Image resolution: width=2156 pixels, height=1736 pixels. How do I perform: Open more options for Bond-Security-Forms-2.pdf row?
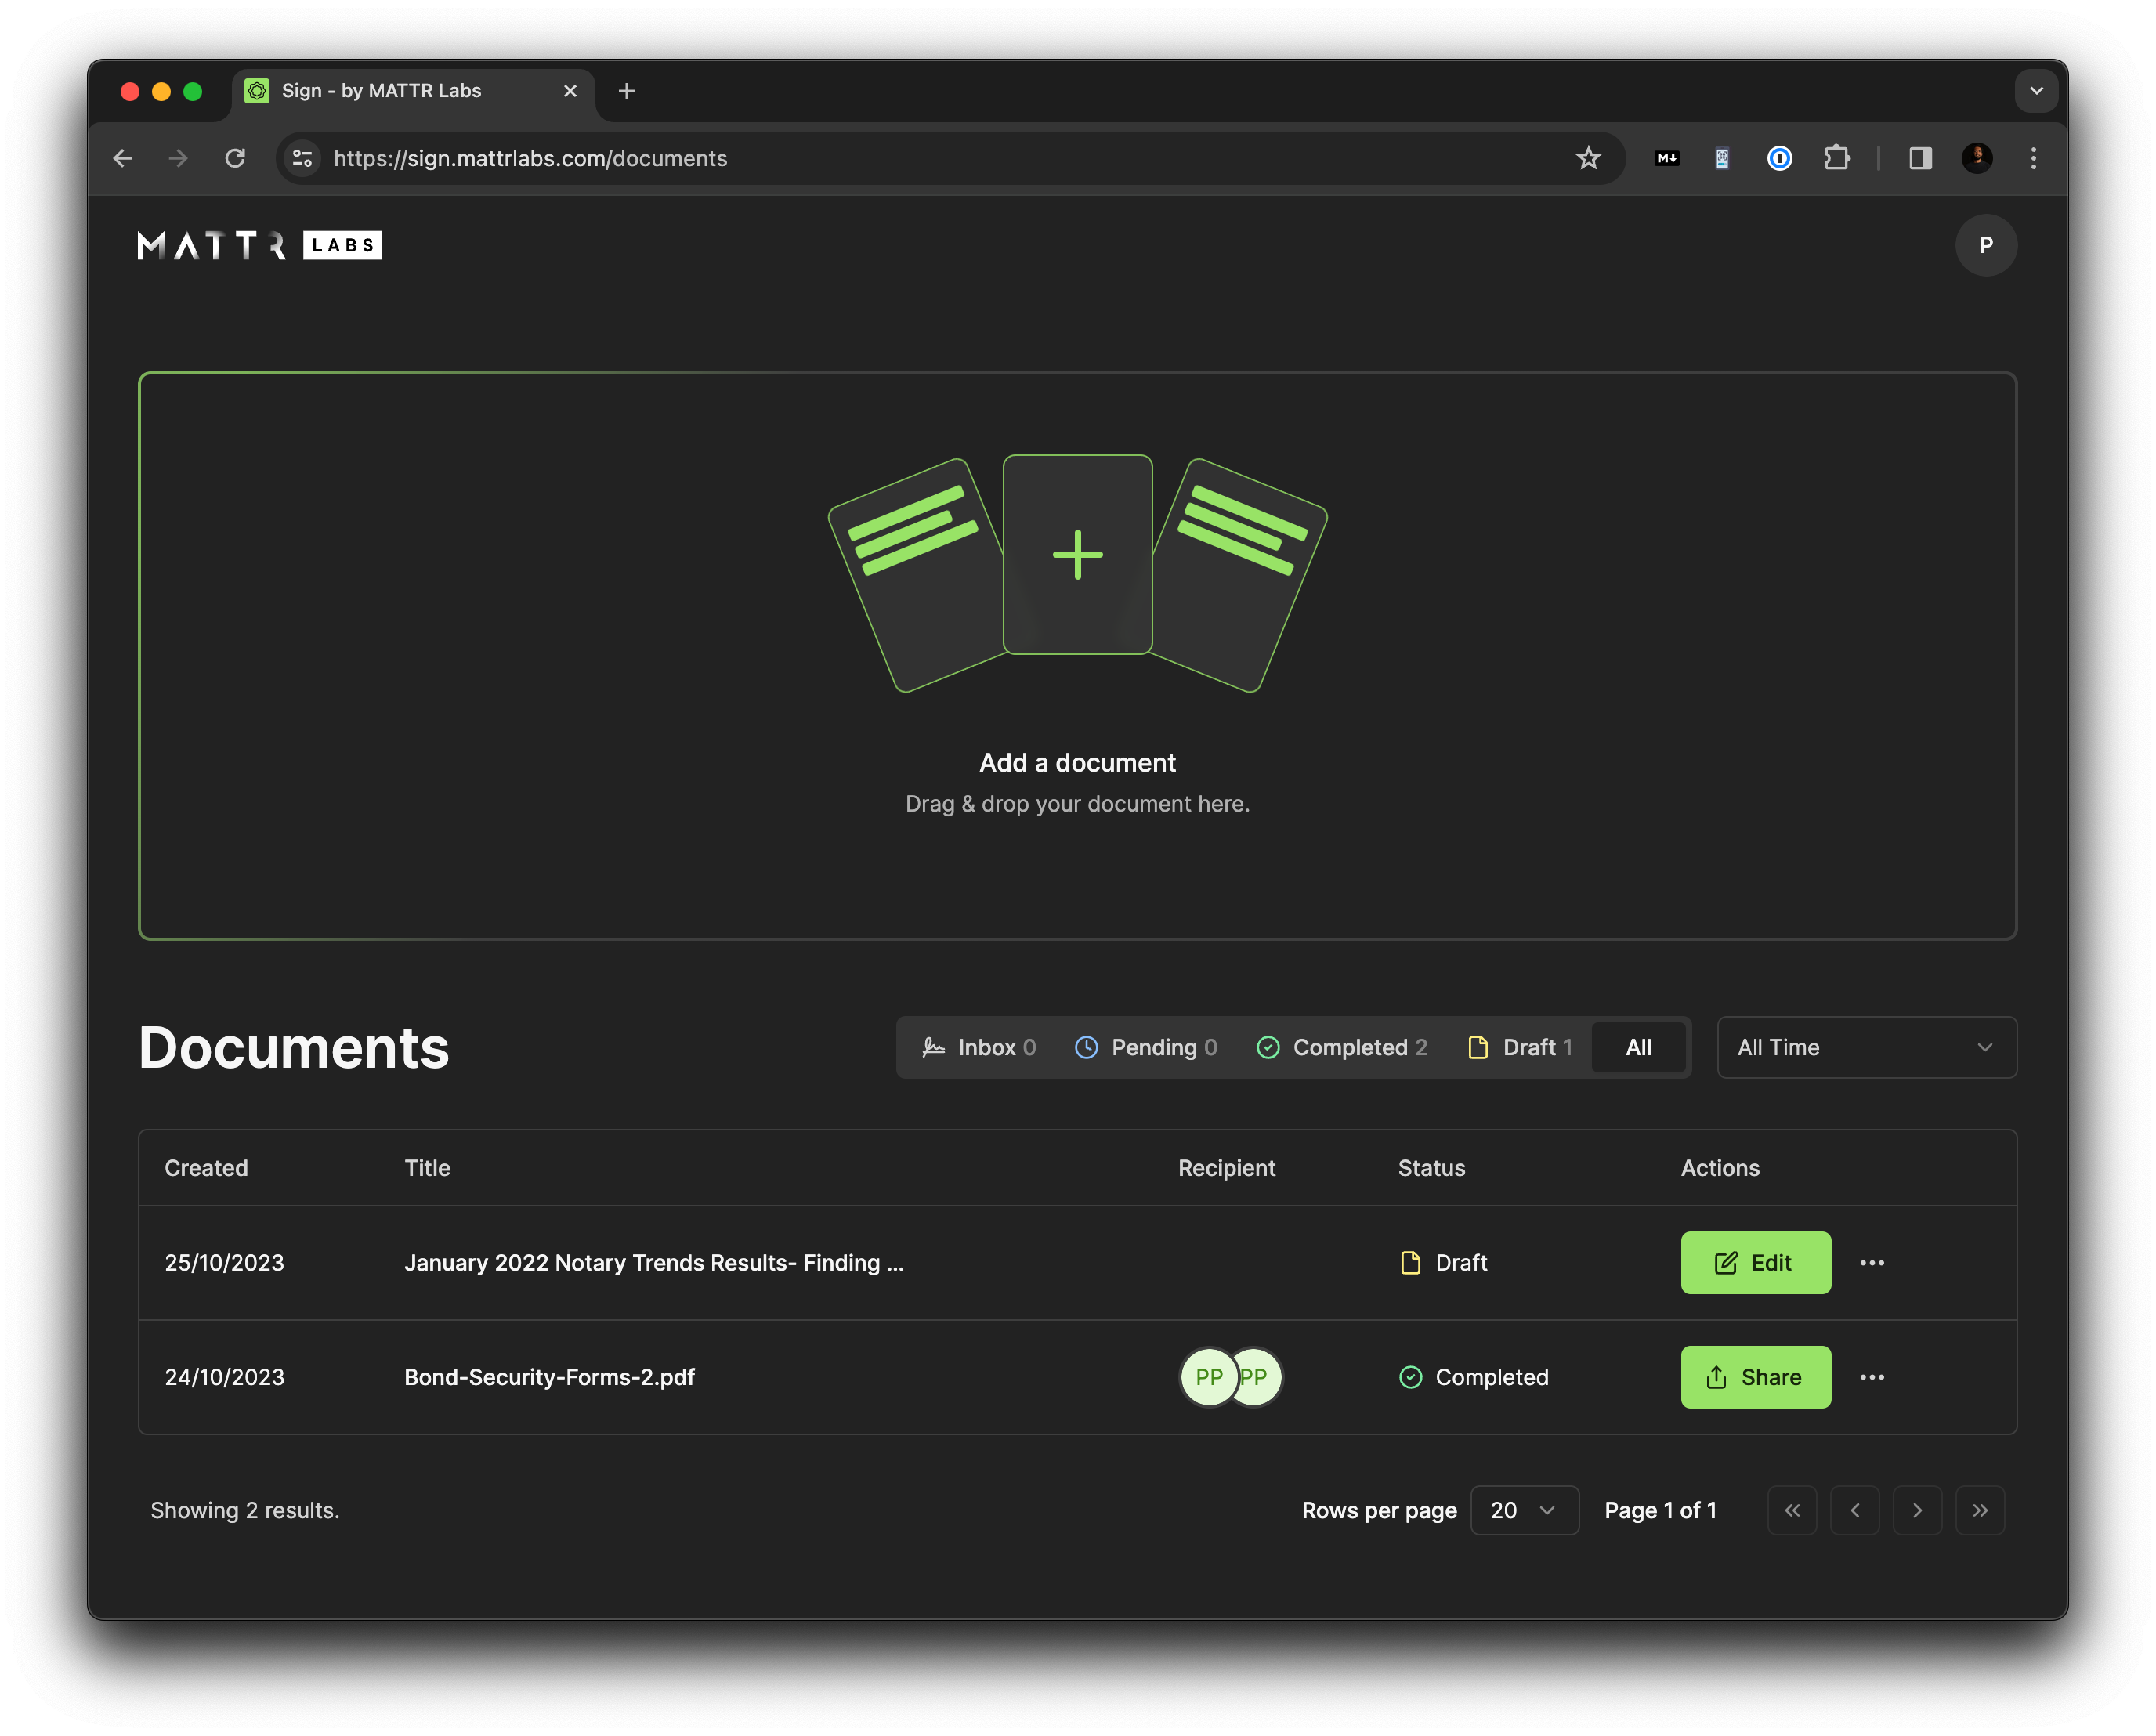pos(1871,1377)
